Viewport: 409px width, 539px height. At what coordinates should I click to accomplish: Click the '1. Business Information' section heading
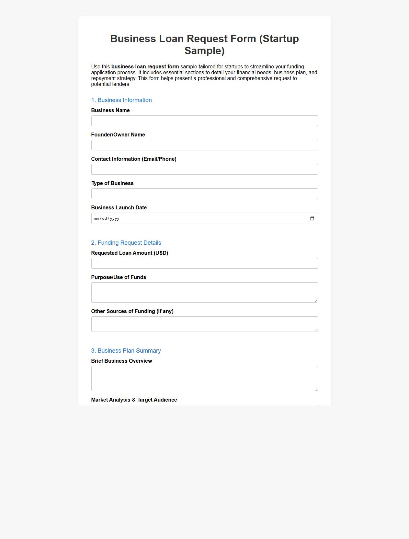[121, 100]
